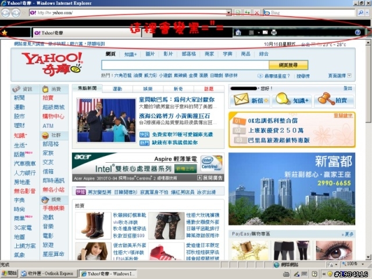Click the Refresh page icon
The width and height of the screenshot is (372, 279).
click(x=248, y=13)
